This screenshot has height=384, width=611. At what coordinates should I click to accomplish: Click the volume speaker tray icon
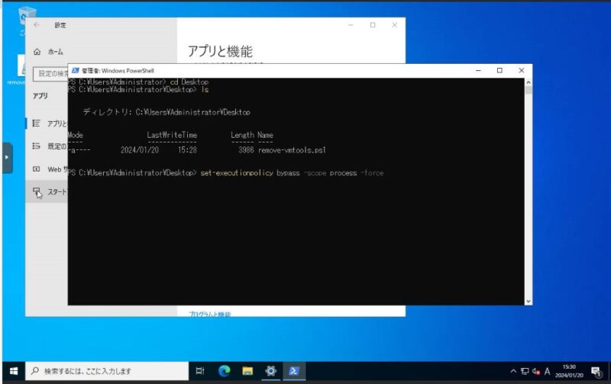(x=536, y=372)
